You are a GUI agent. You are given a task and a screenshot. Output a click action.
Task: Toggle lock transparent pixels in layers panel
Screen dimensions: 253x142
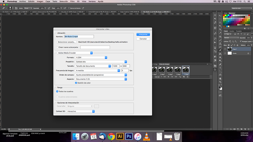pyautogui.click(x=229, y=45)
